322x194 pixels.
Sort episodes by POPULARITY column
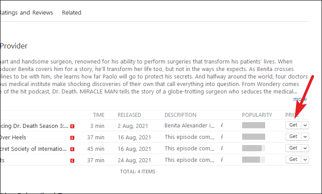click(257, 115)
